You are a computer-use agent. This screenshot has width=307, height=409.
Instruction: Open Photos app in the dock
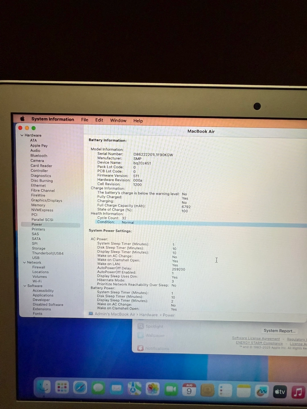(153, 389)
